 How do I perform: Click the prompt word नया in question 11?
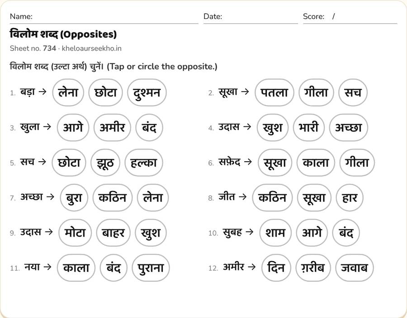pos(32,267)
